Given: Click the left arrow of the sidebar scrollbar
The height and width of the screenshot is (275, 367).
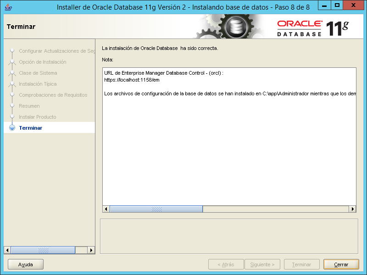Looking at the screenshot, I should [x=7, y=250].
